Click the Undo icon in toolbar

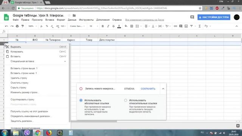pos(6,26)
